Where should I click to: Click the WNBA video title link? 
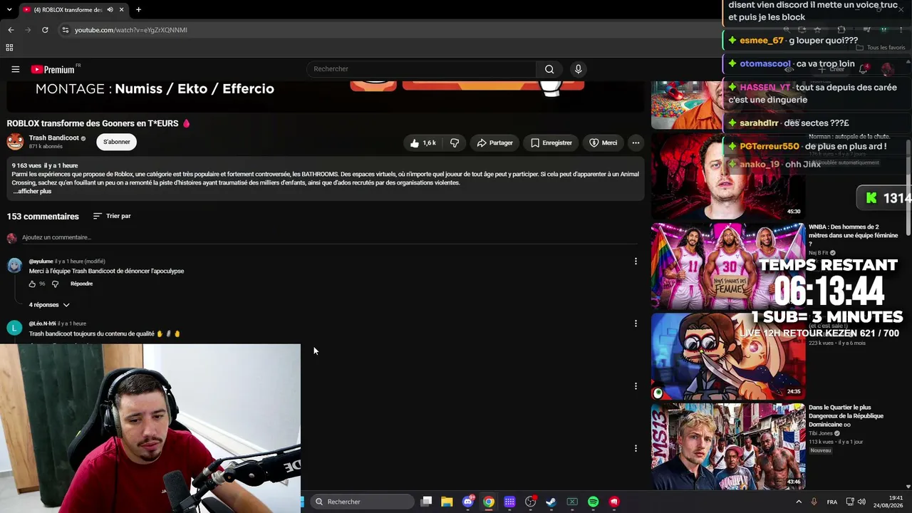point(853,235)
